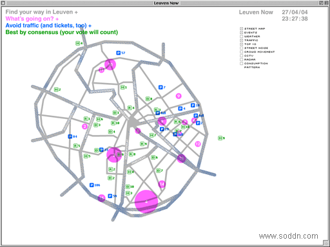Click the H 9 marker outside the ring
The image size is (330, 247).
[x=221, y=138]
